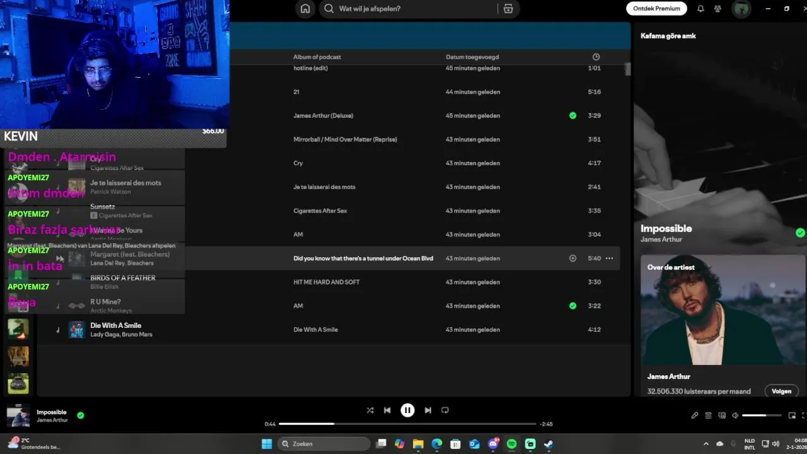Open the '21' album link

(296, 92)
